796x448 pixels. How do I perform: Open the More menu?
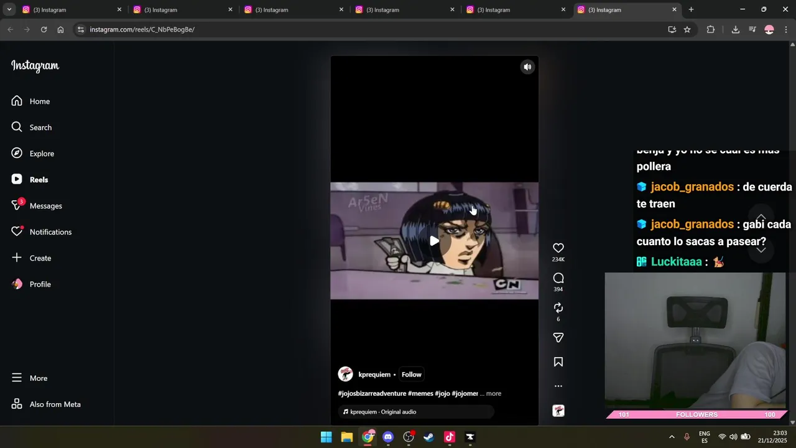30,378
